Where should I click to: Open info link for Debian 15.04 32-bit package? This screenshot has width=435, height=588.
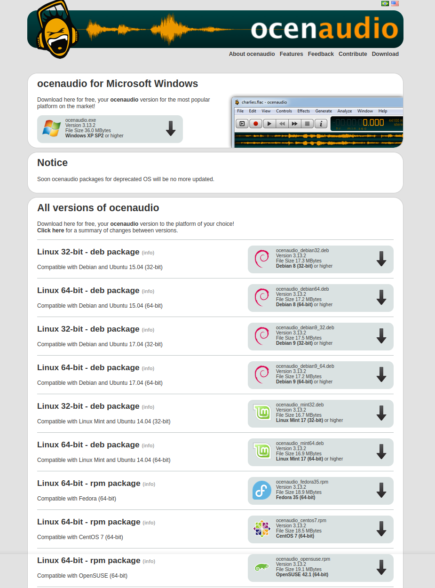pos(148,253)
